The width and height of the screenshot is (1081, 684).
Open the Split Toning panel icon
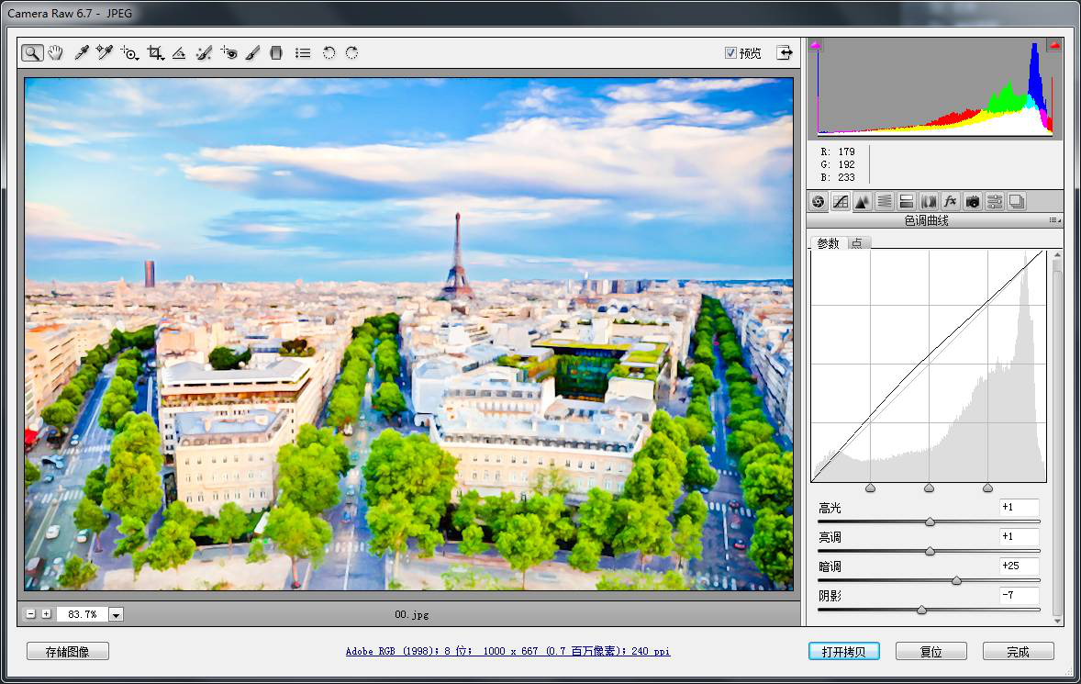coord(907,201)
